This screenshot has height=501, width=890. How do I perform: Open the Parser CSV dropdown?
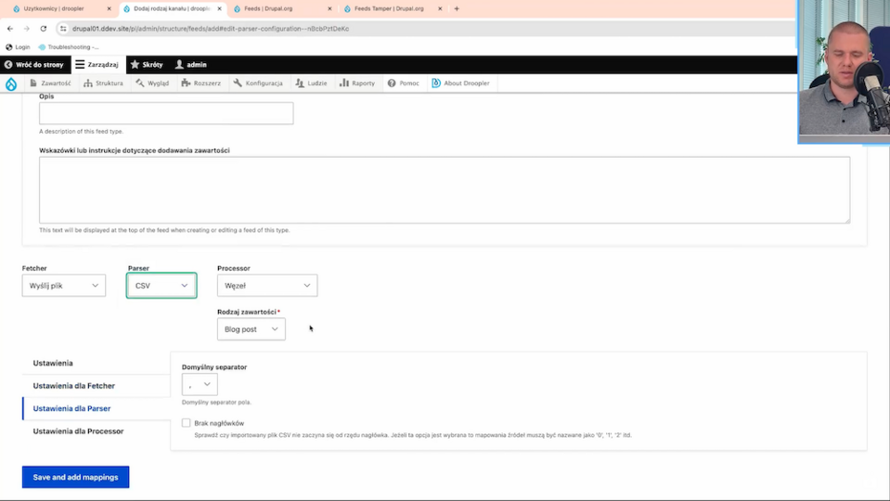click(161, 286)
